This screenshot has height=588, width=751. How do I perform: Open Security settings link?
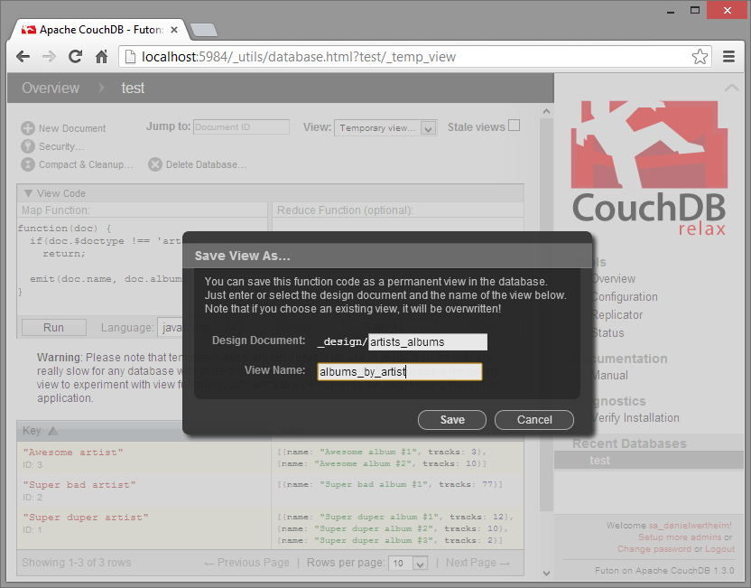point(61,146)
